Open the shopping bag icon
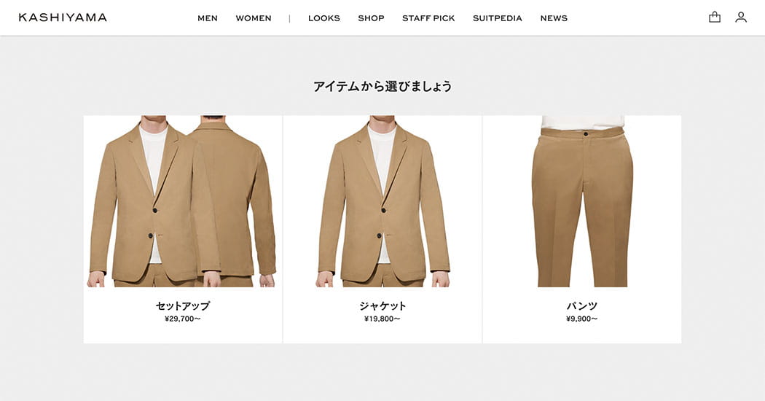The image size is (765, 401). click(x=714, y=17)
